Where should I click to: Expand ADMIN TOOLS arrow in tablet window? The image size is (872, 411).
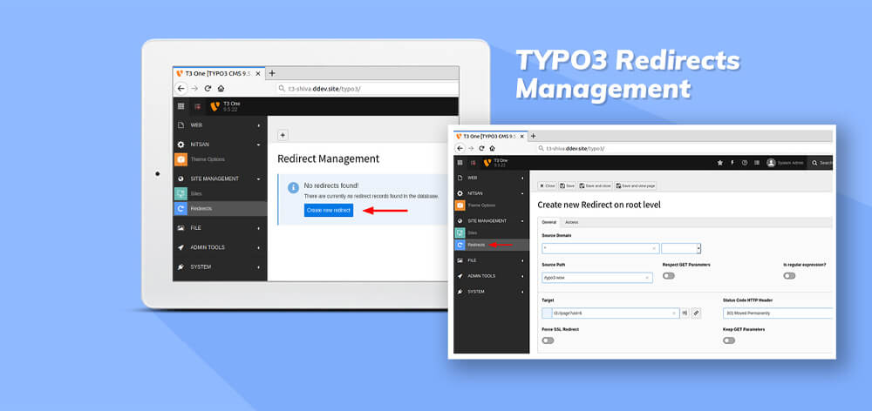click(x=259, y=247)
